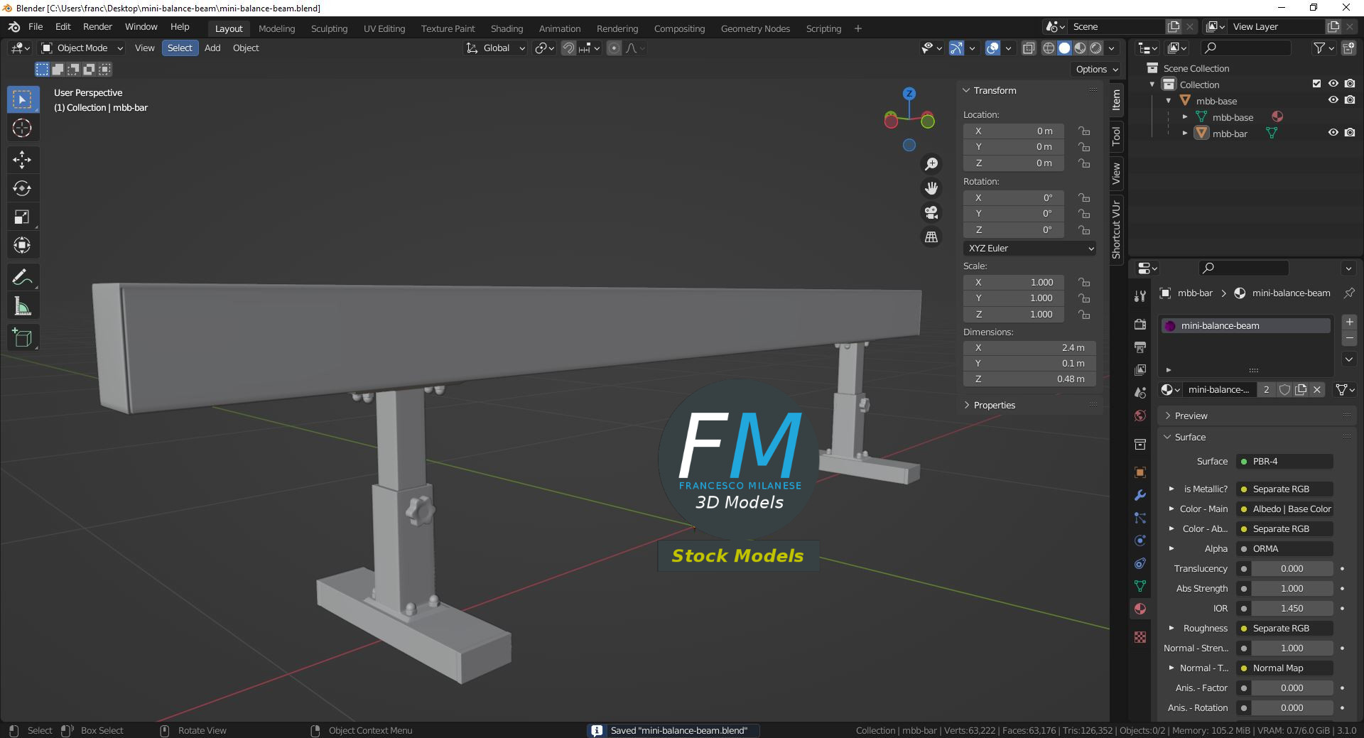Screen dimensions: 1364x738
Task: Expand the Preview section in material properties
Action: tap(1167, 416)
